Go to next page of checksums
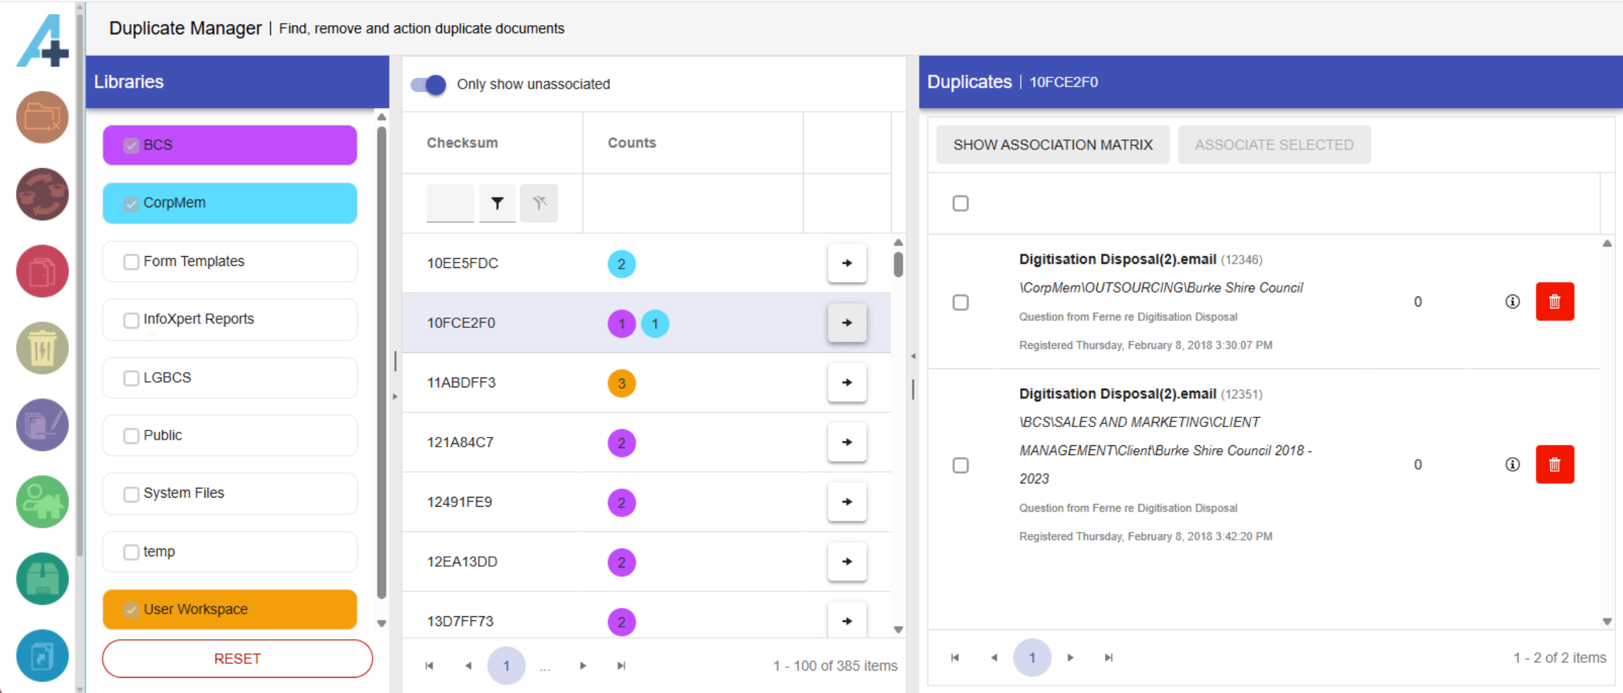This screenshot has width=1623, height=693. 583,666
